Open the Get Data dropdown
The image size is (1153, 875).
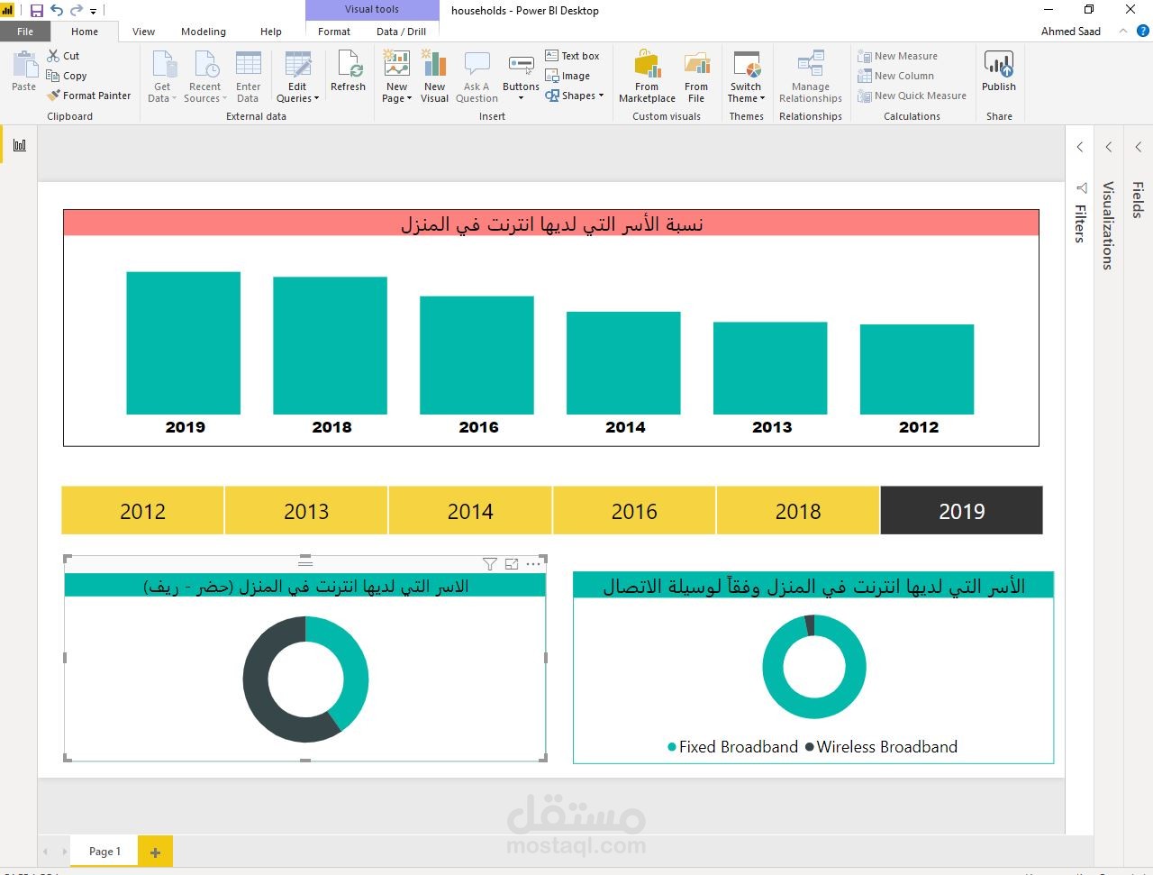(162, 77)
